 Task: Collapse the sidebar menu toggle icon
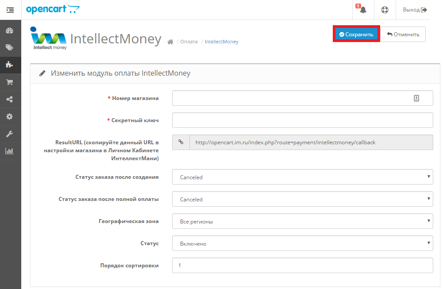pos(10,10)
